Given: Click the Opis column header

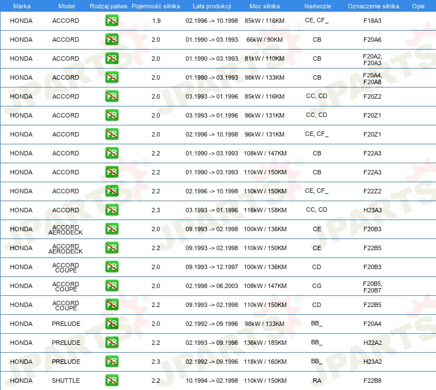Looking at the screenshot, I should coord(418,6).
